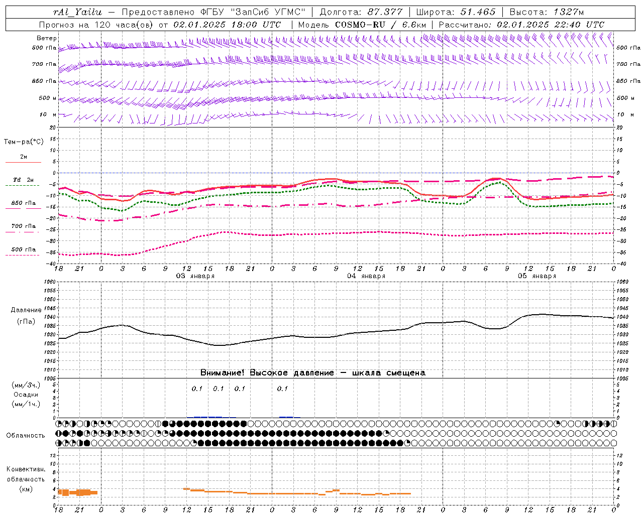Click the Облачность cloud cover label
Image resolution: width=643 pixels, height=514 pixels.
point(26,435)
